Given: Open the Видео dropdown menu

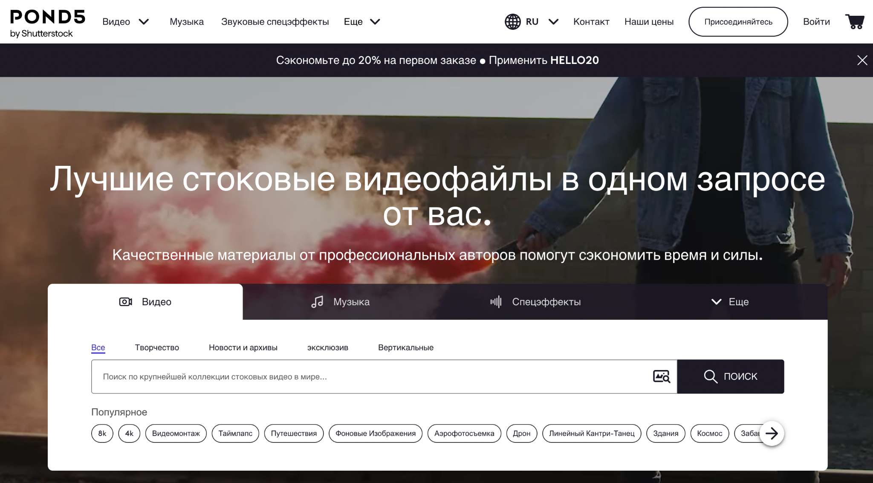Looking at the screenshot, I should [x=126, y=21].
